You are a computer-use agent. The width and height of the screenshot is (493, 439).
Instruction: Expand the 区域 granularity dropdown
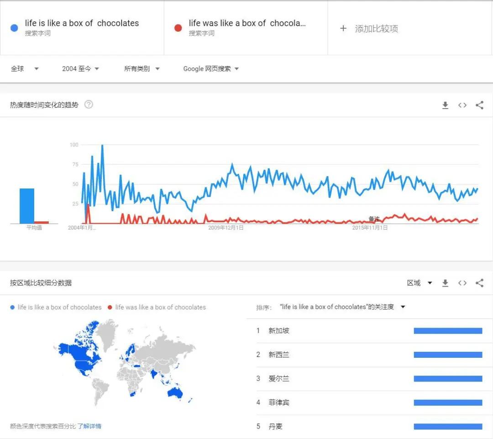(420, 283)
